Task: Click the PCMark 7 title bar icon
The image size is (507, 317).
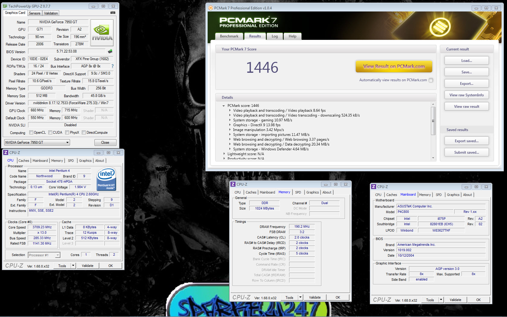Action: point(211,8)
